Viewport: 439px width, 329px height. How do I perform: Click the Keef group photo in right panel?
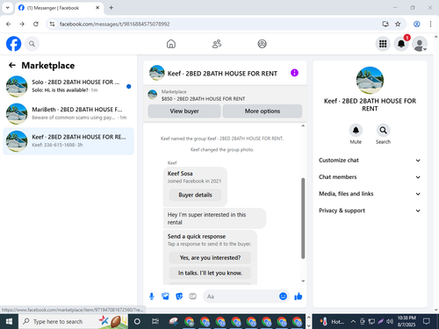pos(370,80)
